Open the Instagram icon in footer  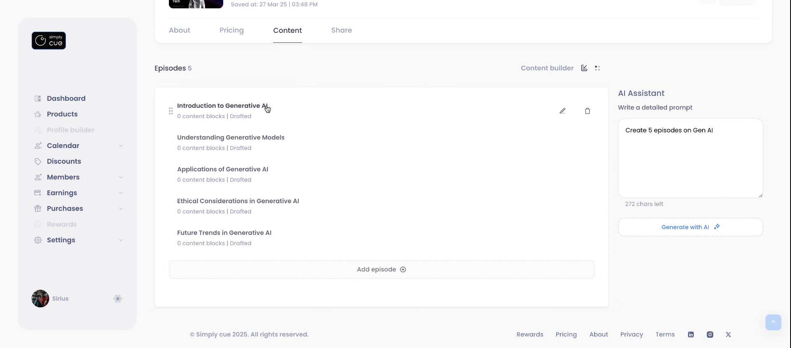click(x=710, y=334)
